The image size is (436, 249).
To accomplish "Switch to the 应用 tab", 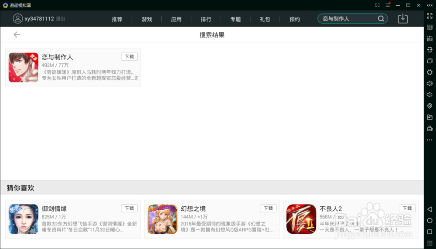I will tap(176, 19).
